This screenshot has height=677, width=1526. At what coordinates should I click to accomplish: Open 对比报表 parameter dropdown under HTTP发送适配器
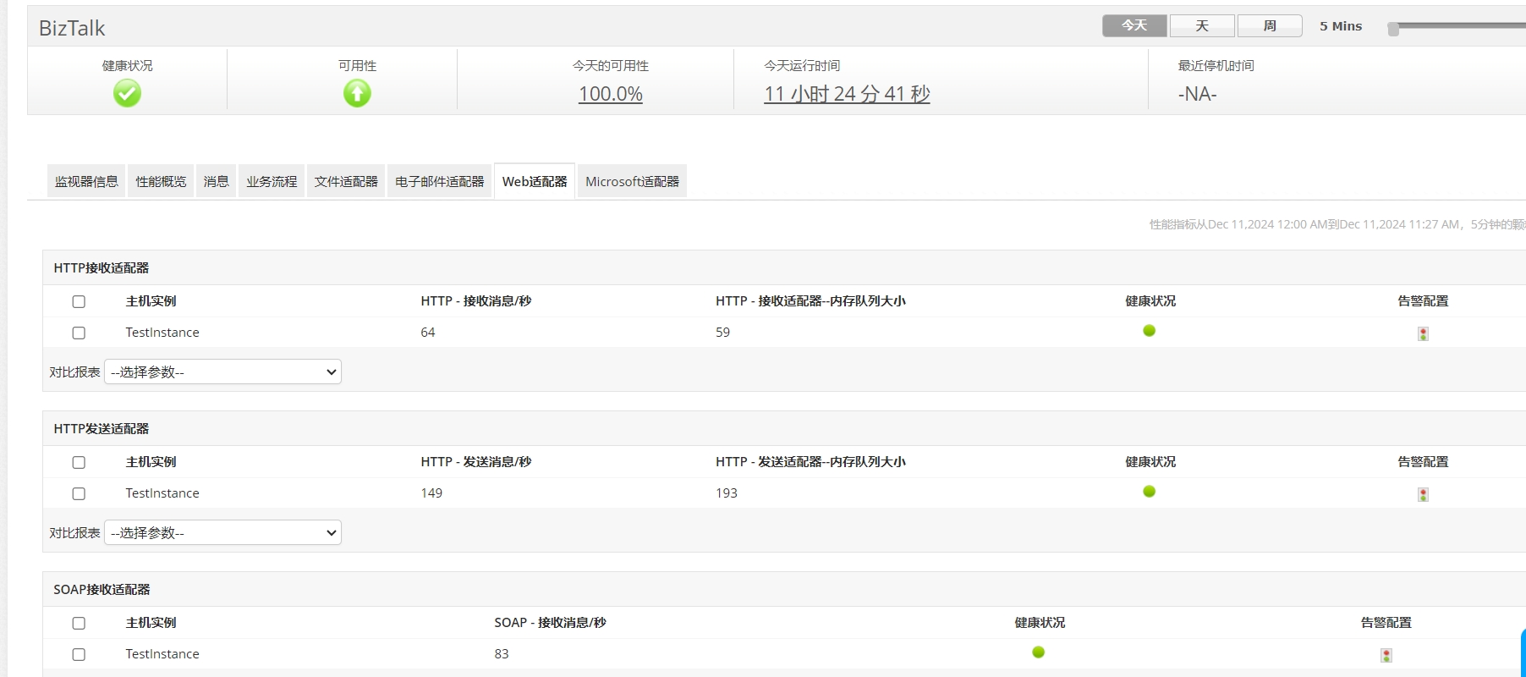point(222,532)
